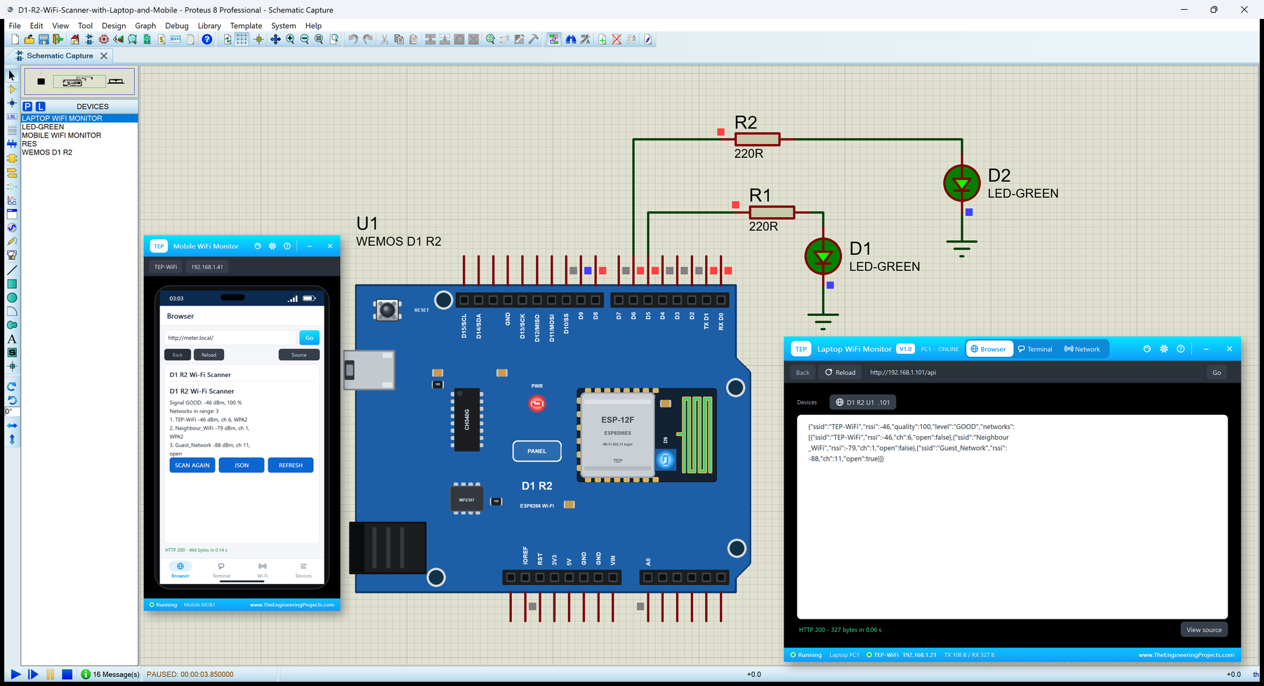1264x686 pixels.
Task: Stop the simulation
Action: pos(67,674)
